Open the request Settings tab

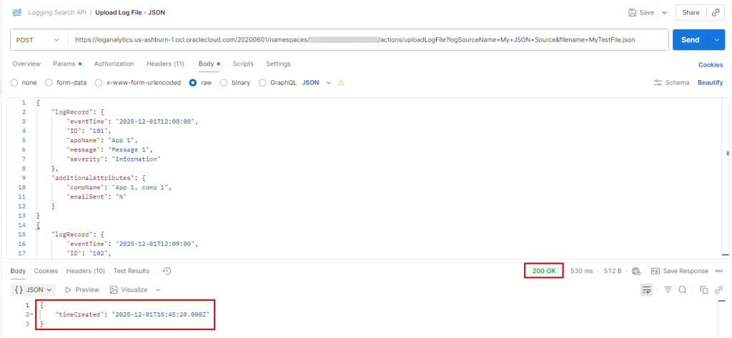click(x=278, y=64)
